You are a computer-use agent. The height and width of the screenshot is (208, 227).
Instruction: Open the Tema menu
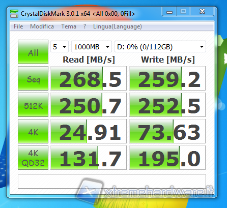click(x=69, y=26)
